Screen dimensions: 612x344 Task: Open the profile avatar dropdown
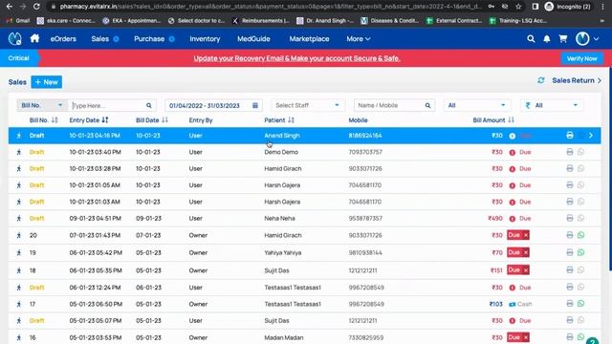587,38
